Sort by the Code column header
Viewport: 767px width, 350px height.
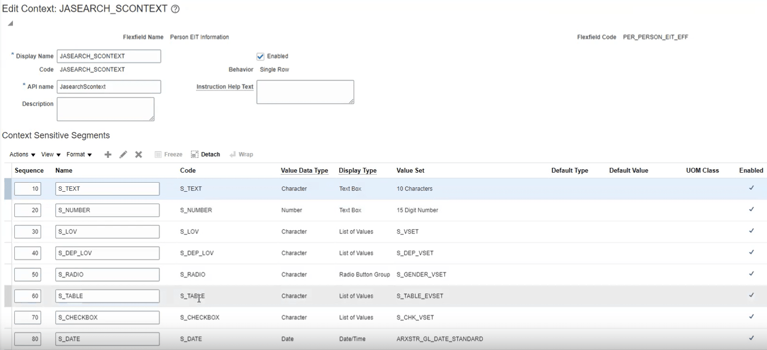pos(188,171)
